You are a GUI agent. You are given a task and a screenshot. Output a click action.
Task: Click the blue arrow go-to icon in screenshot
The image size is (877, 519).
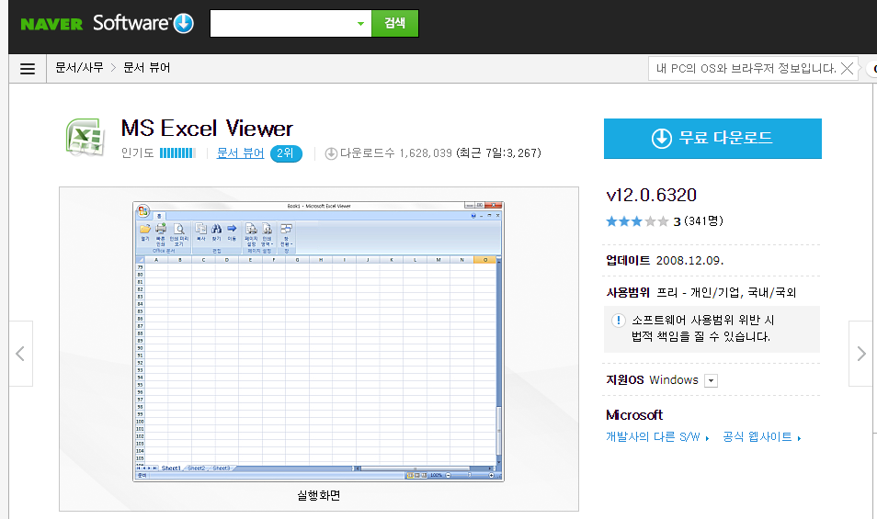tap(232, 229)
